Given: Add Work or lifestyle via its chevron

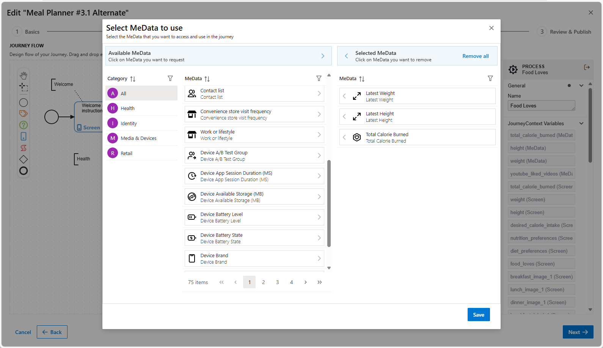Looking at the screenshot, I should pos(319,135).
